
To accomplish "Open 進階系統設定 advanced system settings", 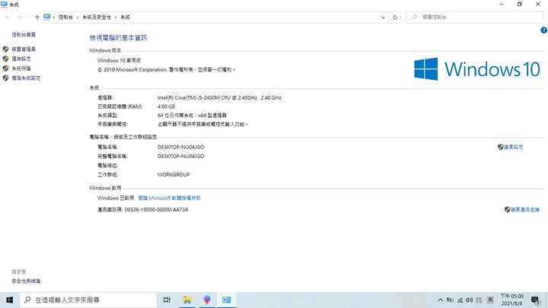I will [x=26, y=78].
